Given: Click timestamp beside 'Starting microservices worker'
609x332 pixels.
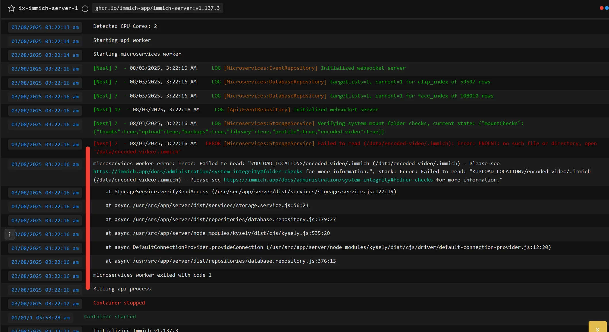Looking at the screenshot, I should point(45,55).
